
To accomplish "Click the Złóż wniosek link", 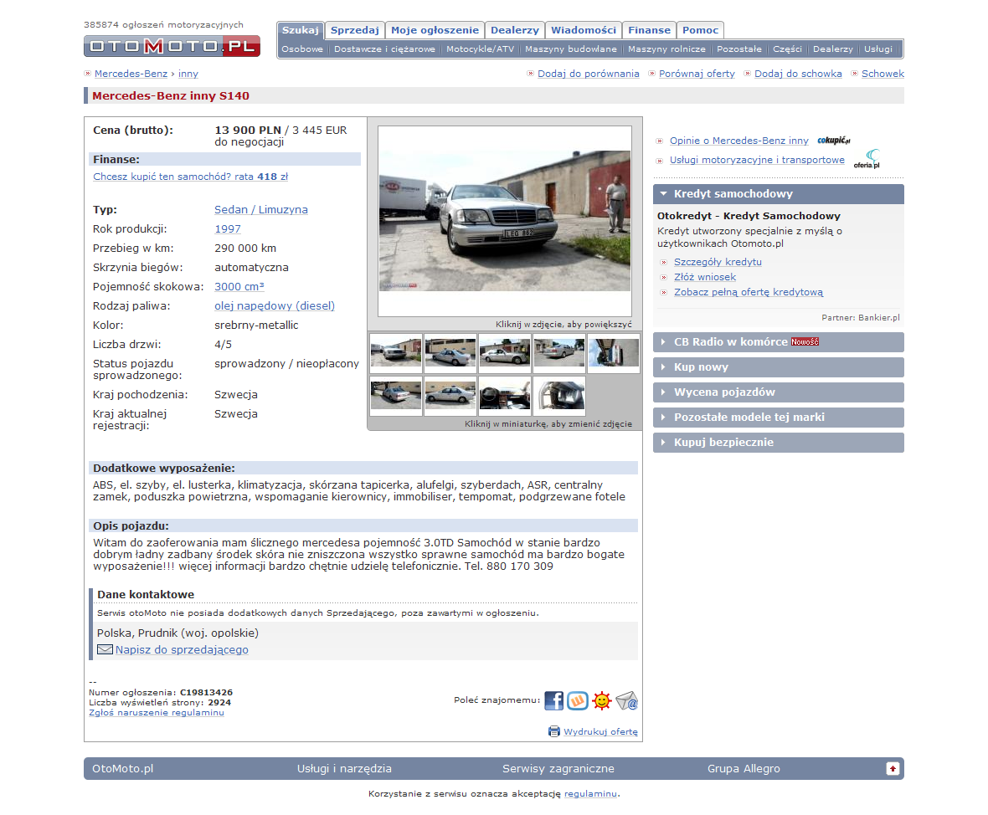I will (705, 277).
